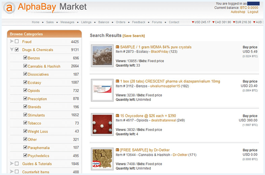This screenshot has height=175, width=265.
Task: Click the red down arrow beside USD rate
Action: (x=193, y=22)
